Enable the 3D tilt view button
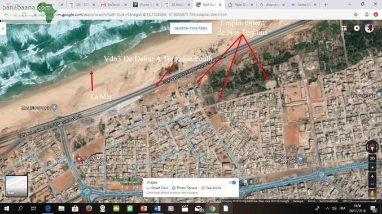 (x=372, y=158)
